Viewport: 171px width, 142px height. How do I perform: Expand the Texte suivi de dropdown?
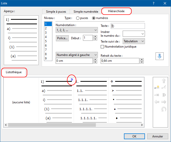click(134, 41)
